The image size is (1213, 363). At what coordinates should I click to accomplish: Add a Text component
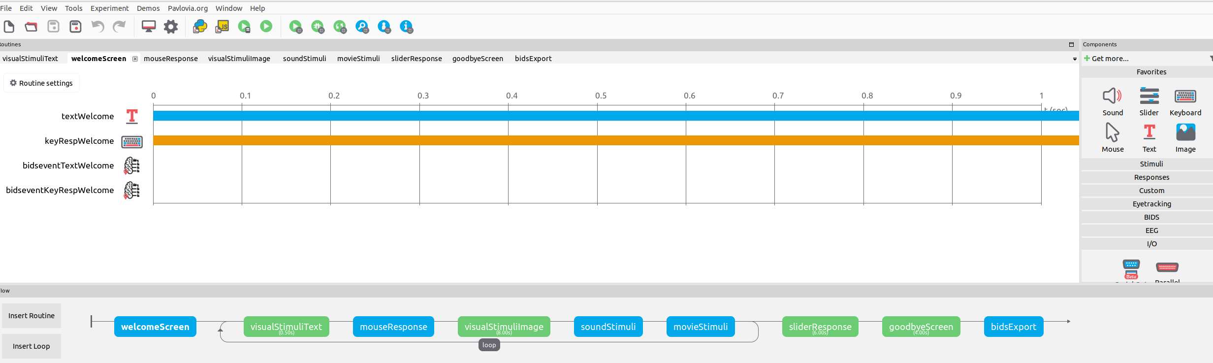tap(1149, 138)
